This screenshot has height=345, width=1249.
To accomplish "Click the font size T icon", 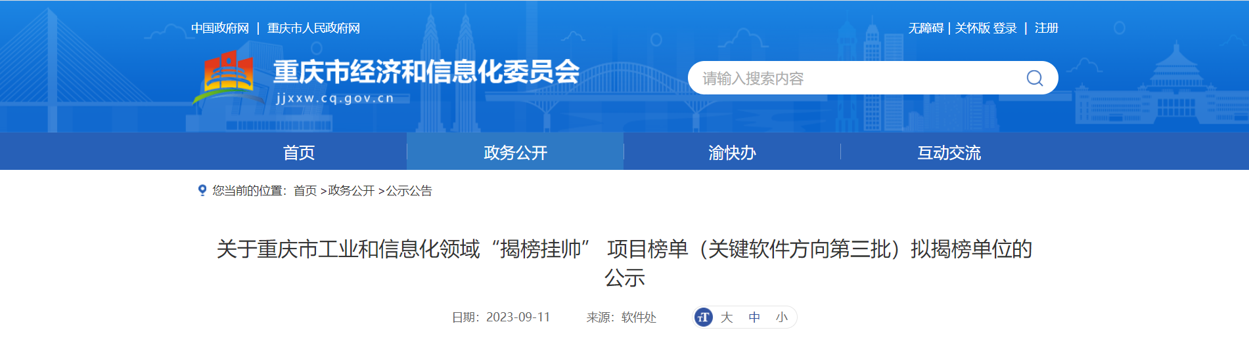I will pos(704,317).
